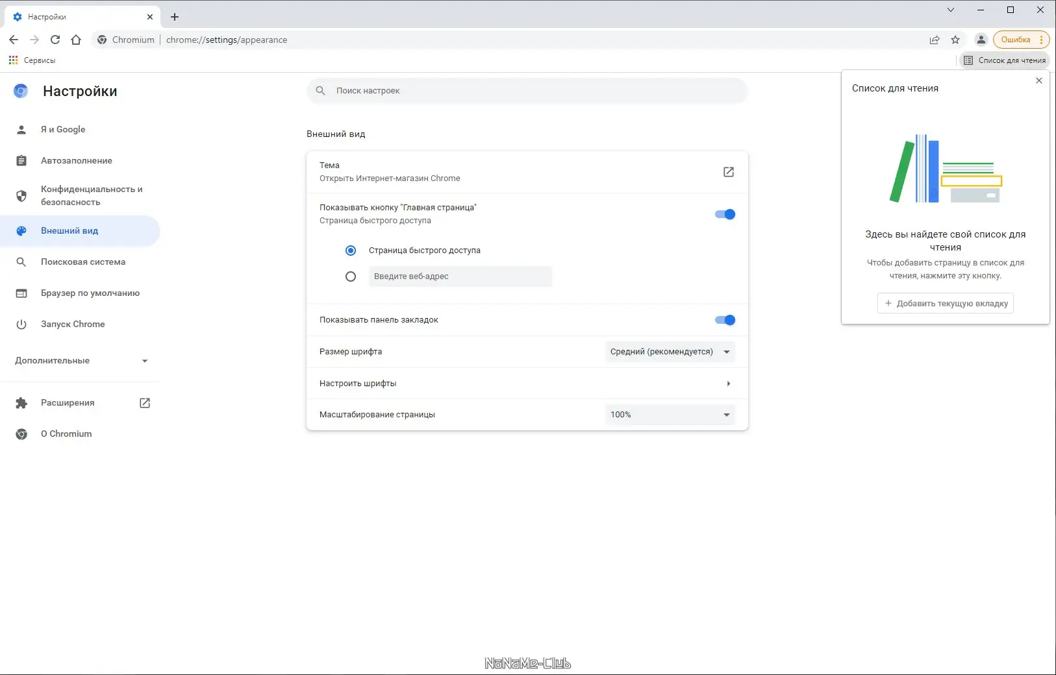Open Chrome Web Store theme external link icon
Viewport: 1056px width, 675px height.
pos(729,172)
